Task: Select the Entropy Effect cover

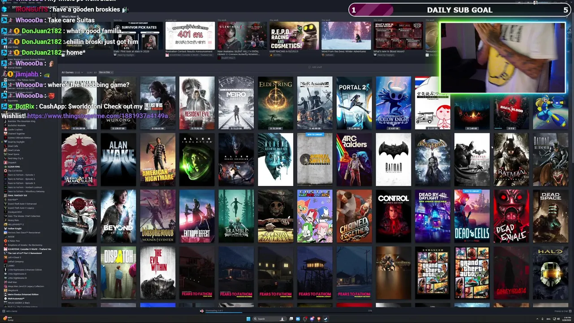Action: (x=197, y=216)
